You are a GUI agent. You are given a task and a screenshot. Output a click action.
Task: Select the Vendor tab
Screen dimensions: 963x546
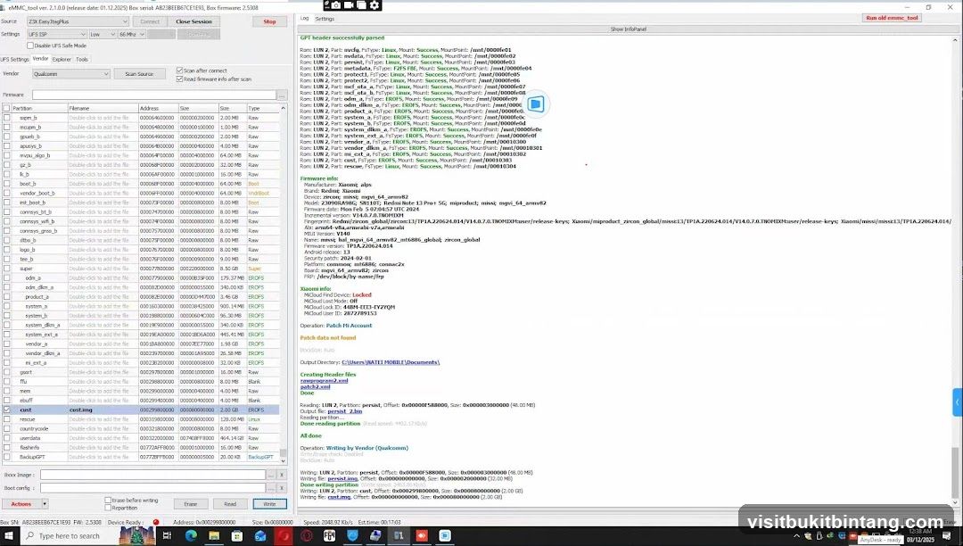40,59
